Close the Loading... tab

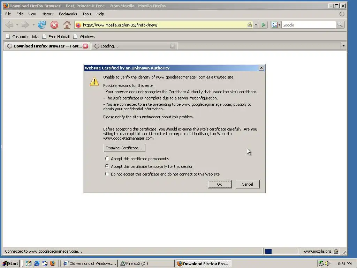pos(173,46)
